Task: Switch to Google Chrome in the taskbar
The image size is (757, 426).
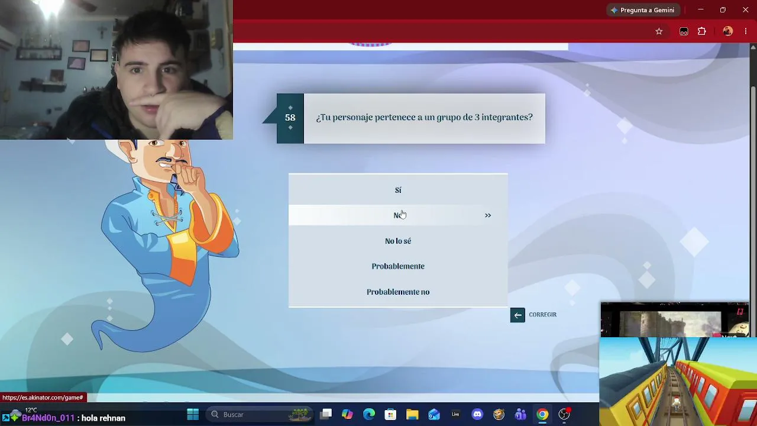Action: pos(542,414)
